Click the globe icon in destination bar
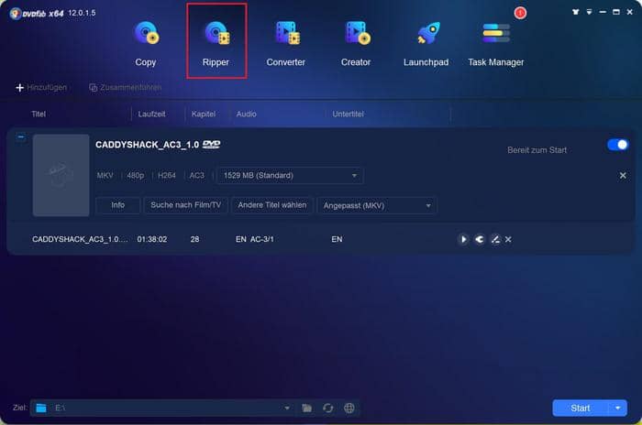Viewport: 642px width, 425px height. [349, 408]
